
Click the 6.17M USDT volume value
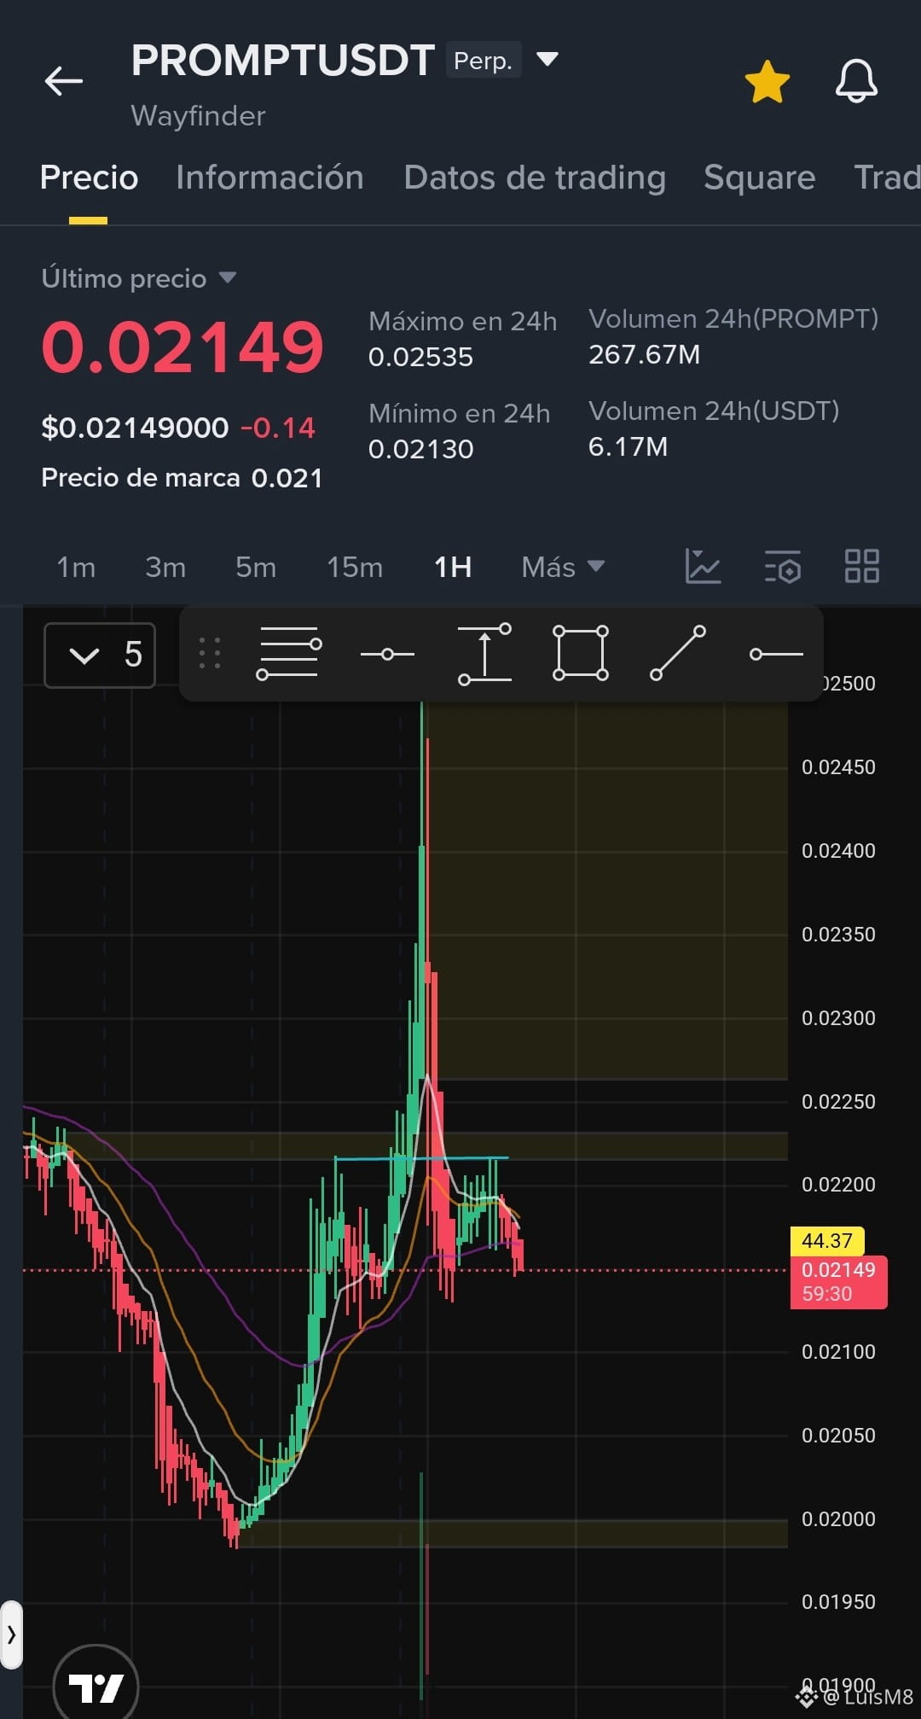(x=628, y=446)
